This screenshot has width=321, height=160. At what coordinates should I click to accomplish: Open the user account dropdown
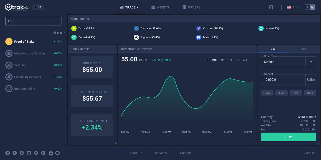click(x=272, y=7)
